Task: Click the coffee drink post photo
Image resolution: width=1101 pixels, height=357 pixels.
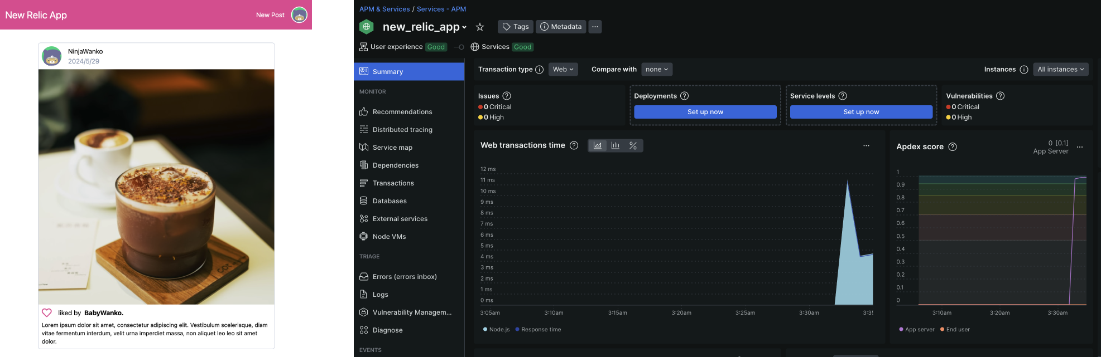Action: click(156, 187)
